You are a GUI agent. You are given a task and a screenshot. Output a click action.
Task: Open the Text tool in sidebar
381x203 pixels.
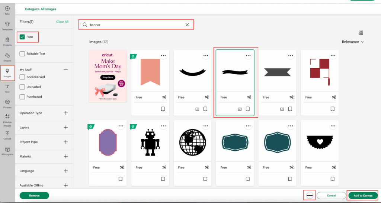point(7,88)
